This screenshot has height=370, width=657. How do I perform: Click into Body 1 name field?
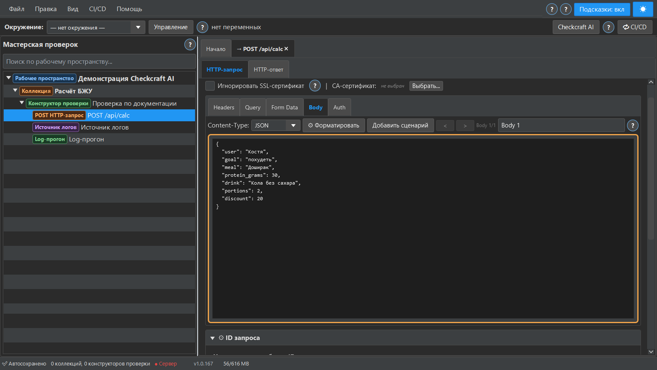click(x=561, y=125)
